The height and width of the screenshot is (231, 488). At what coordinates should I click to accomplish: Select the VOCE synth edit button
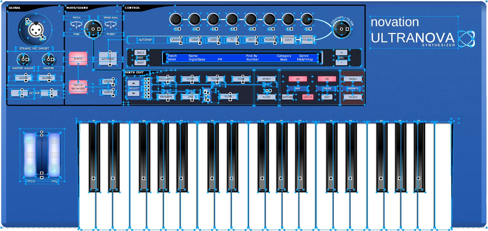[x=241, y=79]
